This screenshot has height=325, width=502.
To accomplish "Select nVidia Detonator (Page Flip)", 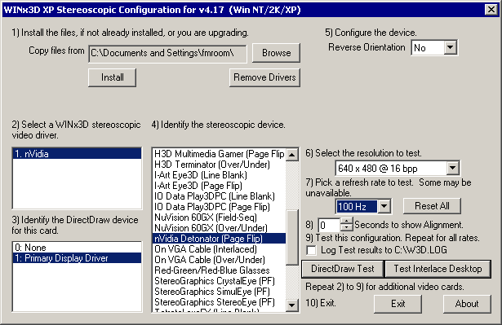I will (219, 239).
